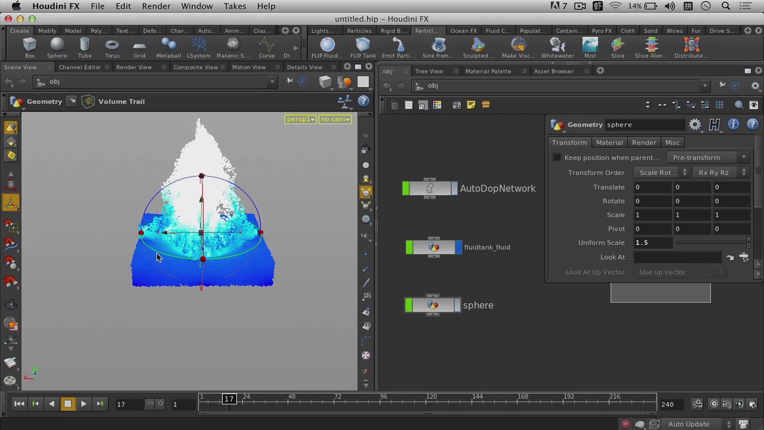The image size is (764, 430).
Task: Open the Auto Update mode dropdown
Action: point(699,424)
